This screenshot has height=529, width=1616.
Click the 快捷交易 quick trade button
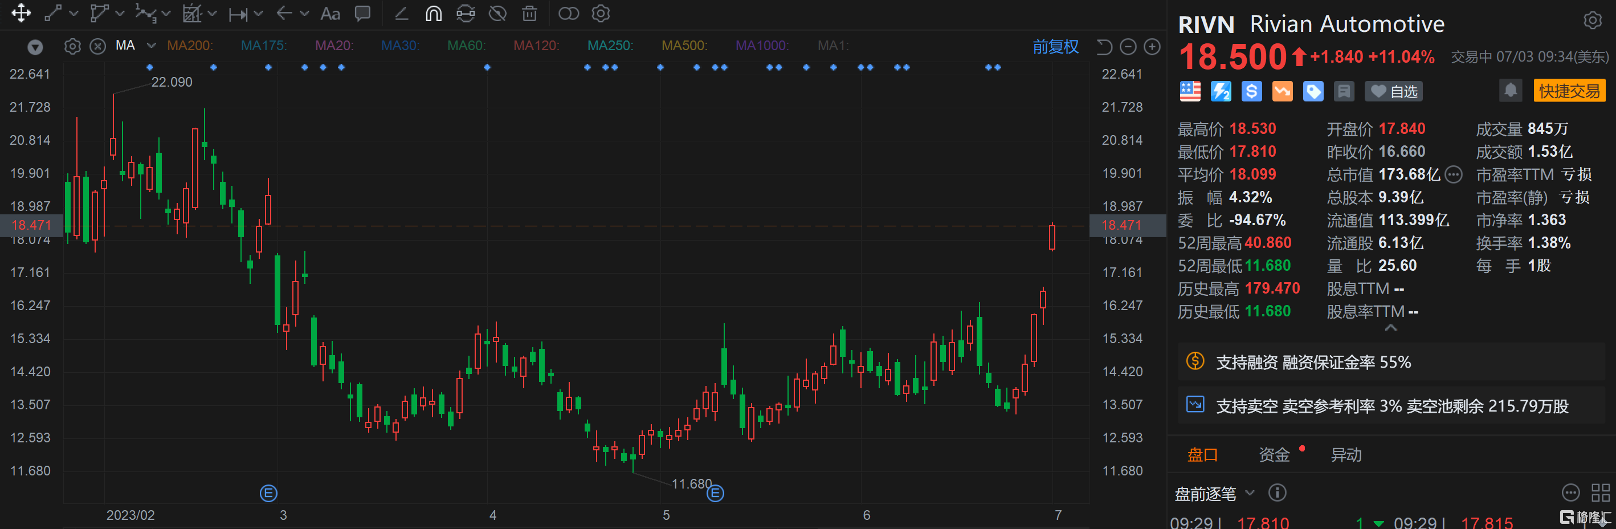(1569, 91)
